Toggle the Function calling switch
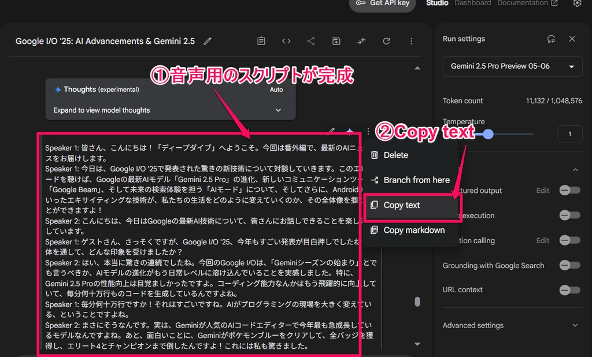 (x=569, y=240)
